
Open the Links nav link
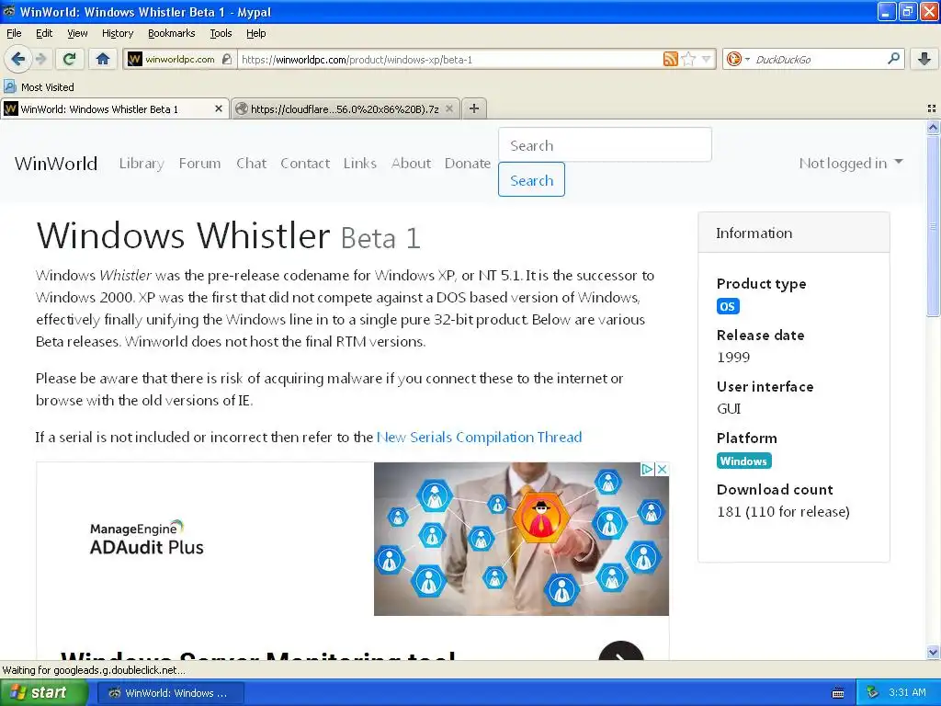[x=360, y=164]
